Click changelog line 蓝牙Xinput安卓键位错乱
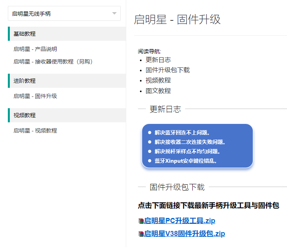The width and height of the screenshot is (287, 247). pos(186,161)
